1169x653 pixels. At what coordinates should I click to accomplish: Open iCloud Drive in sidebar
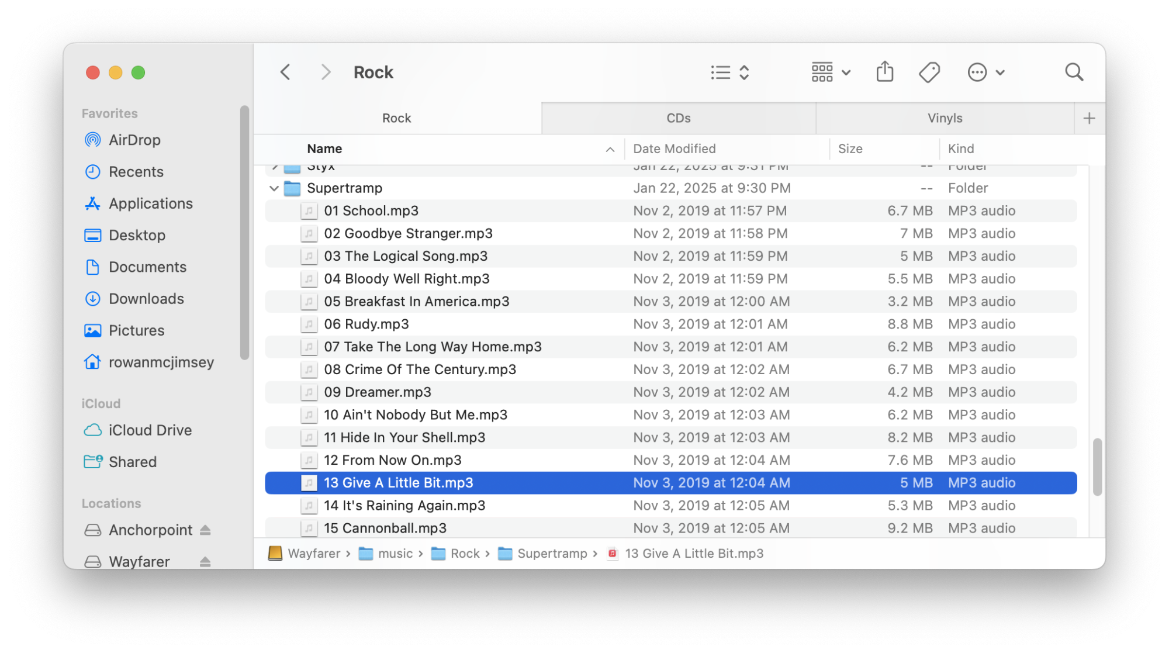[x=150, y=430]
